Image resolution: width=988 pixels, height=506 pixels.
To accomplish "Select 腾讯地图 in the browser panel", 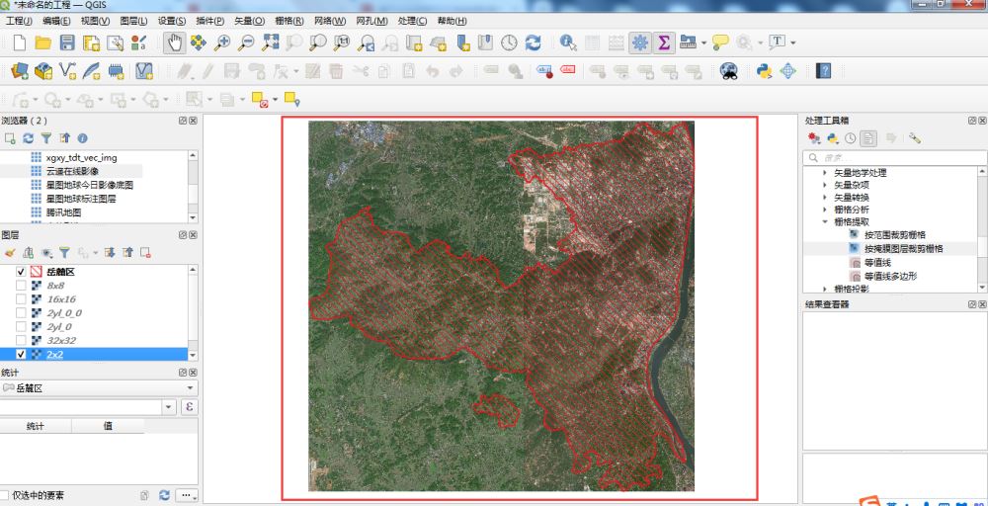I will pos(63,211).
